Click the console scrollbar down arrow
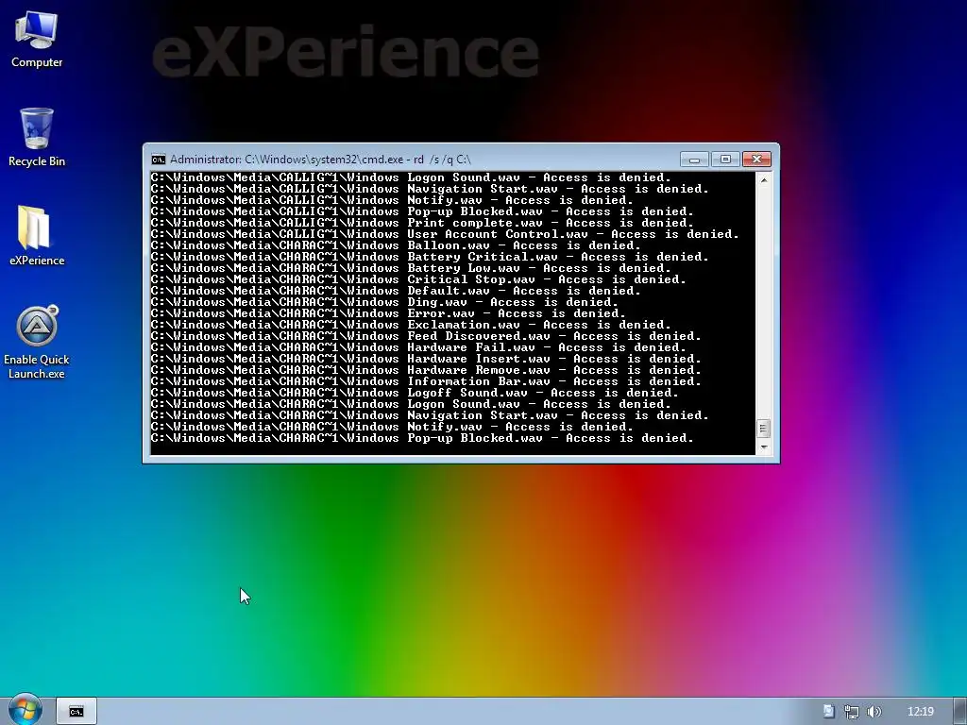This screenshot has height=725, width=967. pyautogui.click(x=764, y=447)
